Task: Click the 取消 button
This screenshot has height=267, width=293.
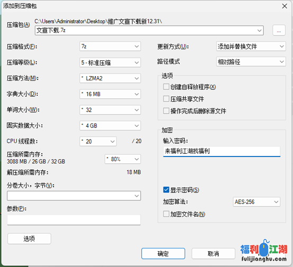Action: [x=213, y=254]
